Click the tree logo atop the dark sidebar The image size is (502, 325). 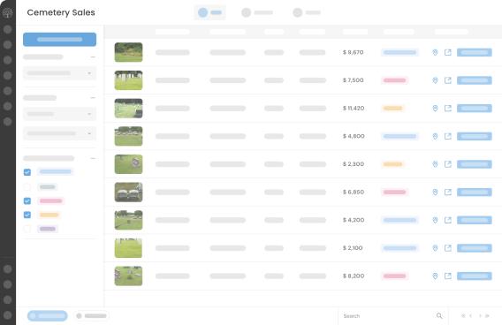[x=7, y=12]
